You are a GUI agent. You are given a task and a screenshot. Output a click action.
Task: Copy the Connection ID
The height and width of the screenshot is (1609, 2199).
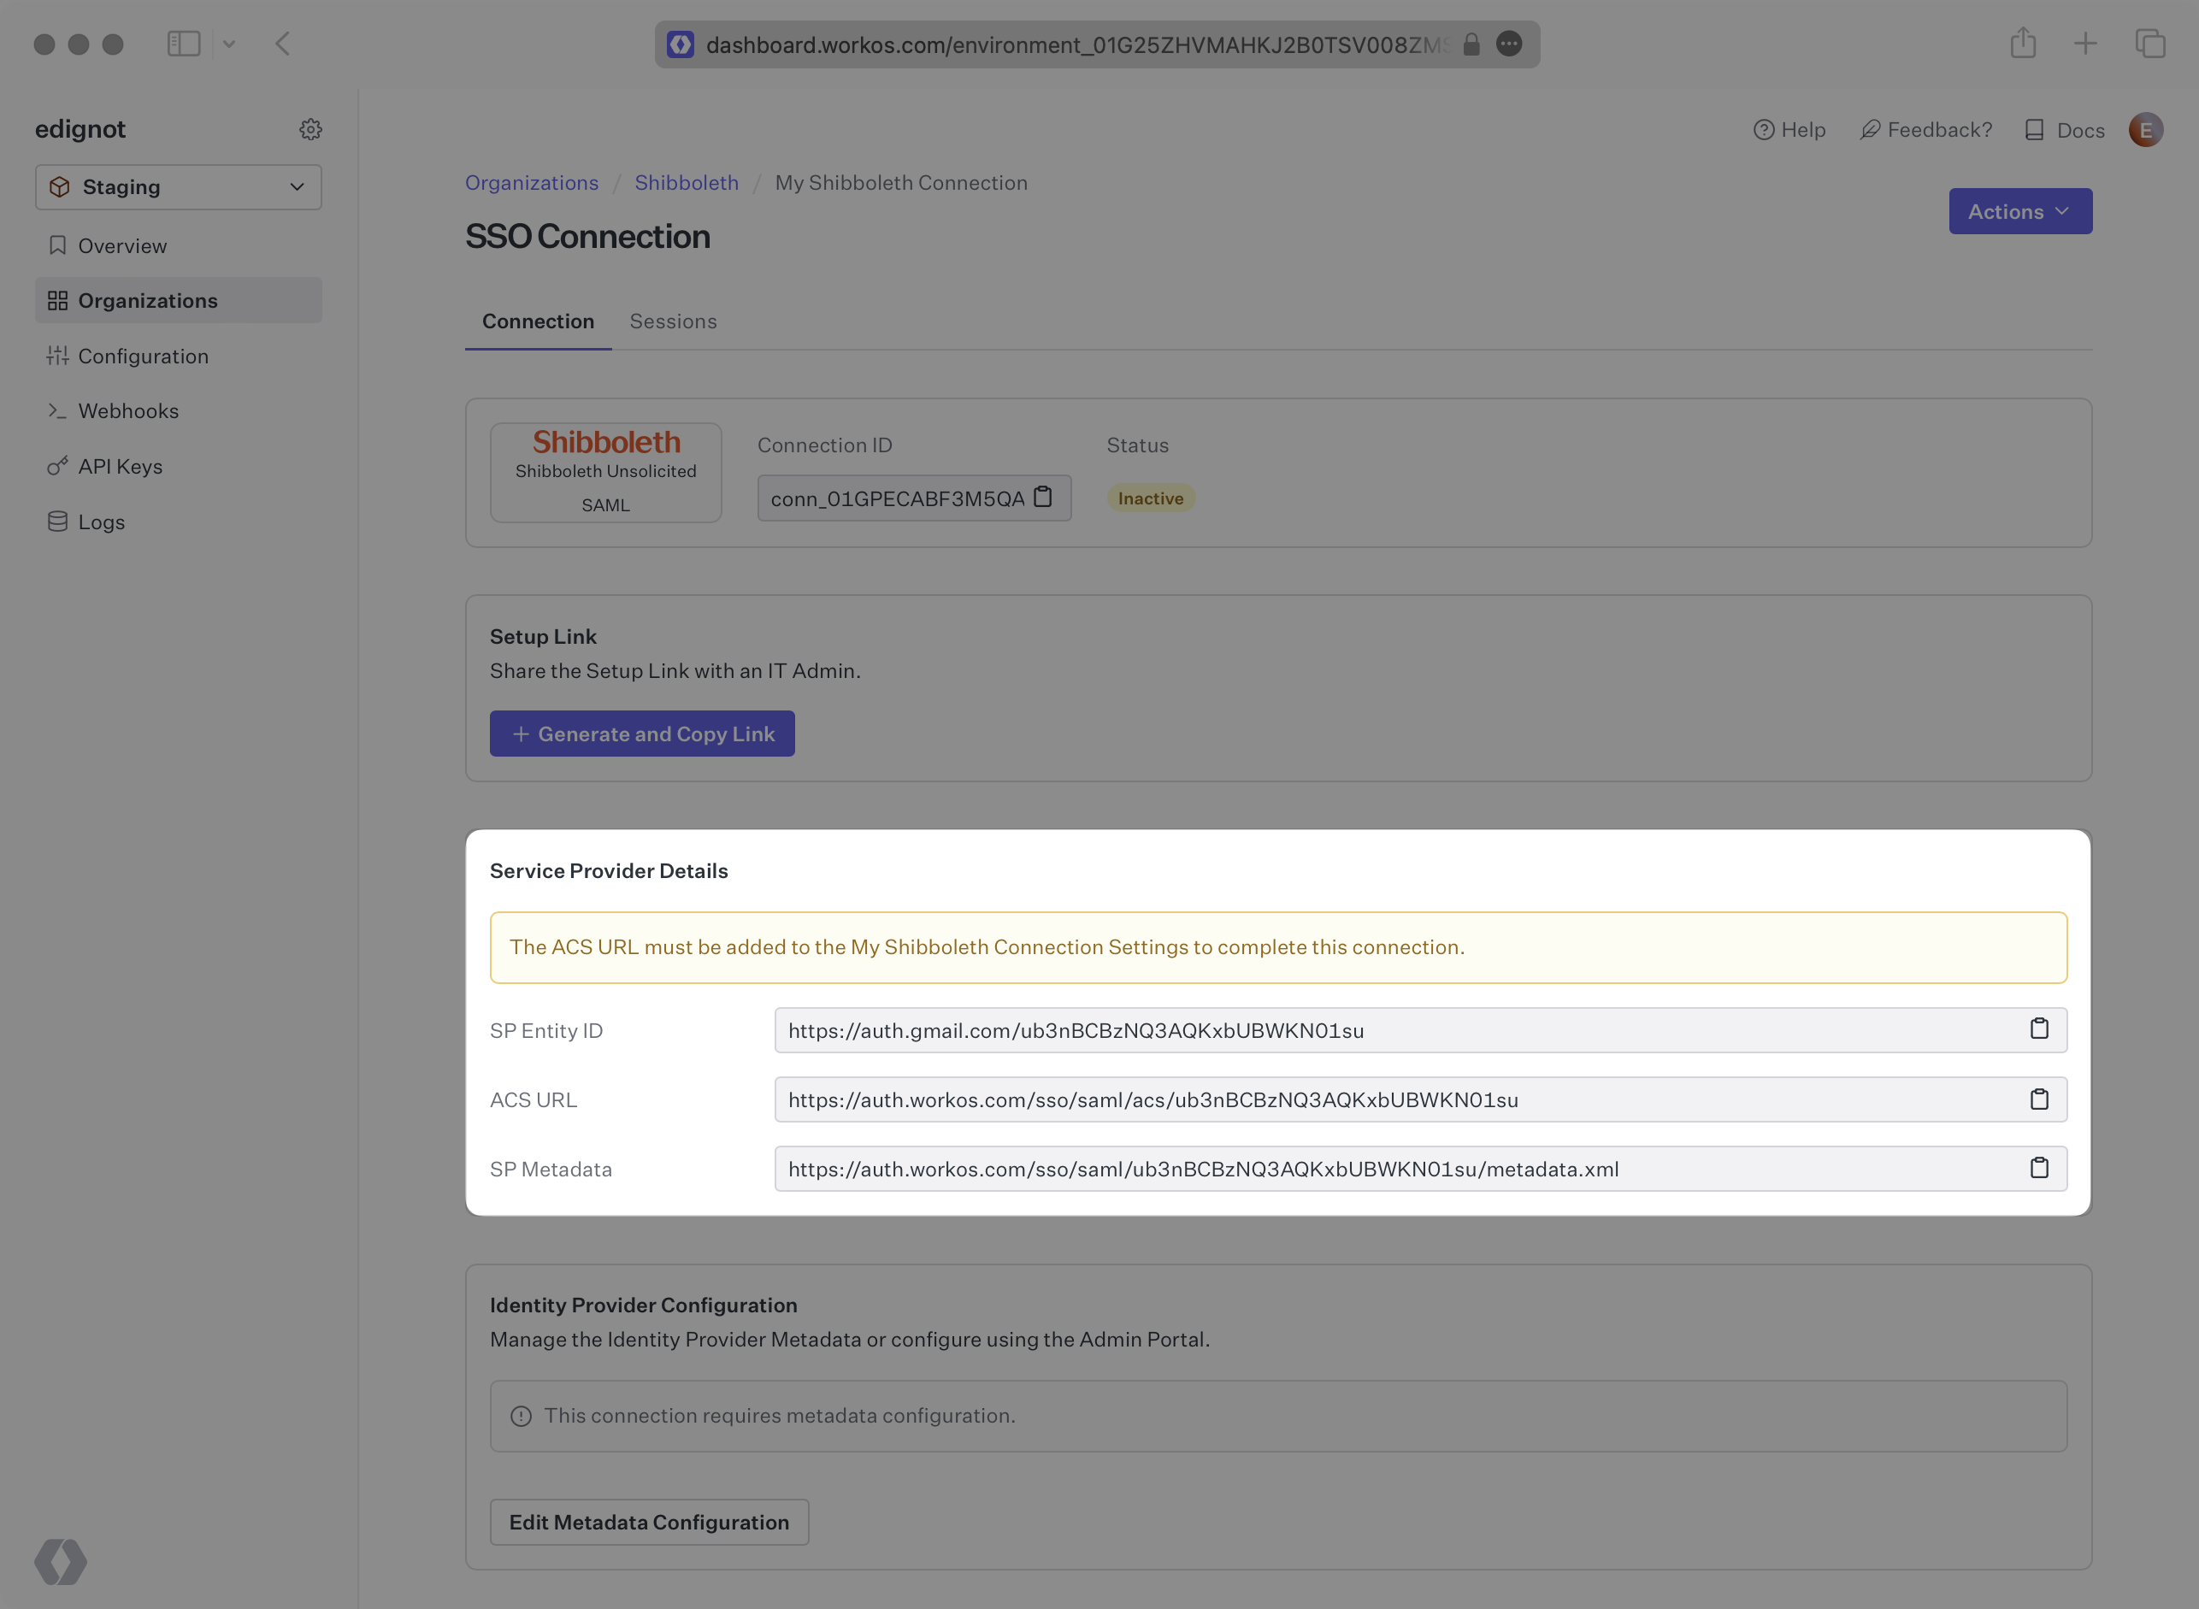point(1042,497)
